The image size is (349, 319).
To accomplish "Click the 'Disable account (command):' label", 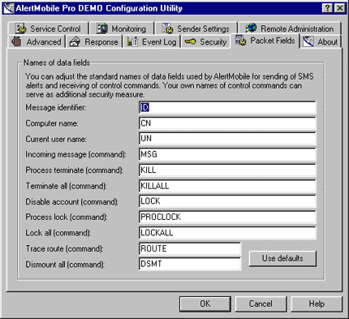I will coord(72,202).
